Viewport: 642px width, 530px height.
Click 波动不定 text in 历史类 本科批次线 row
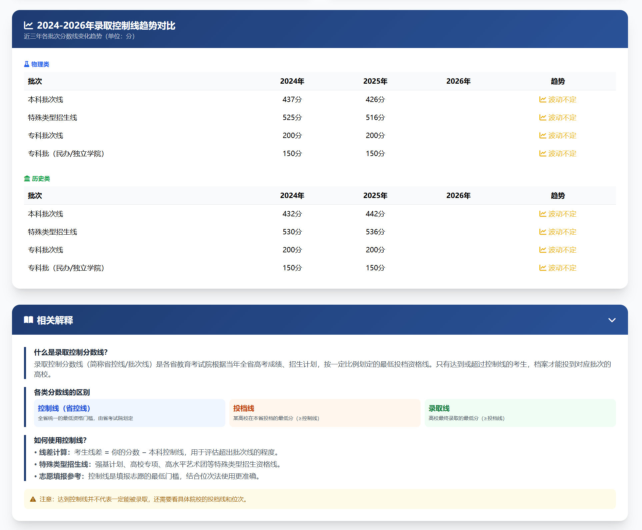click(562, 214)
